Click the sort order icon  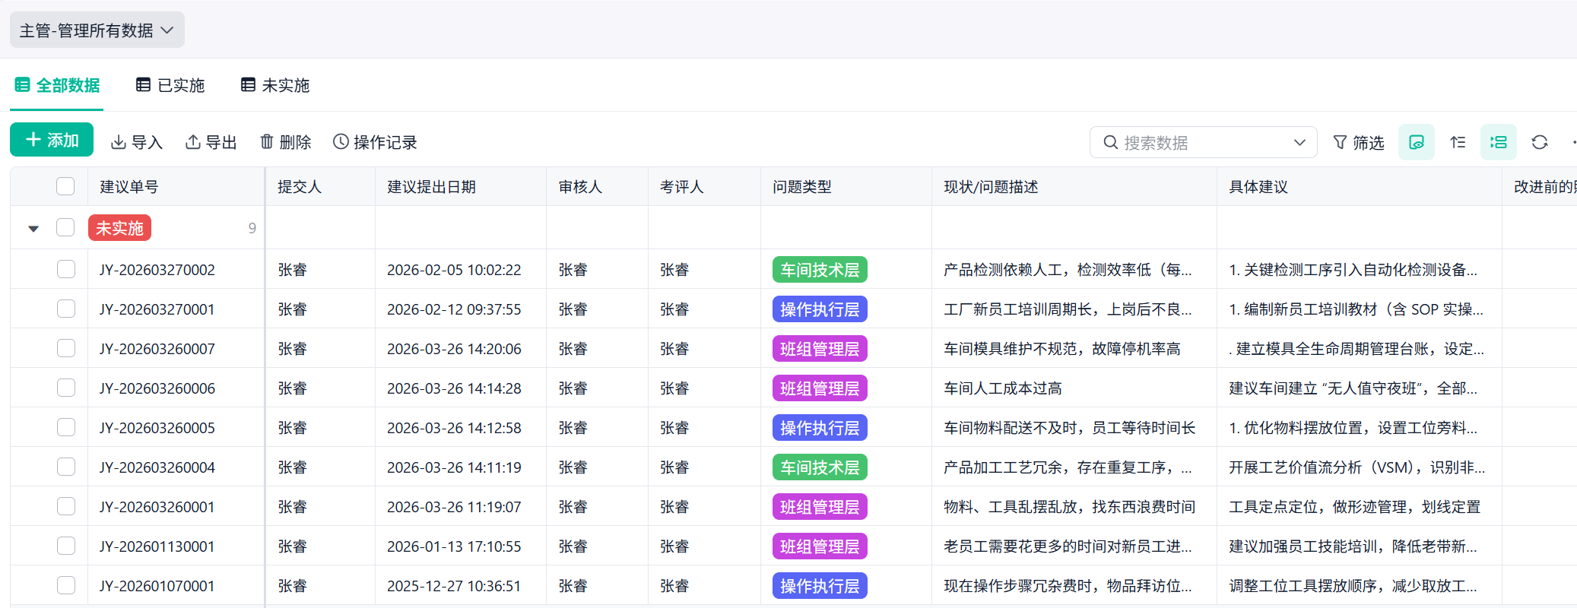tap(1458, 142)
